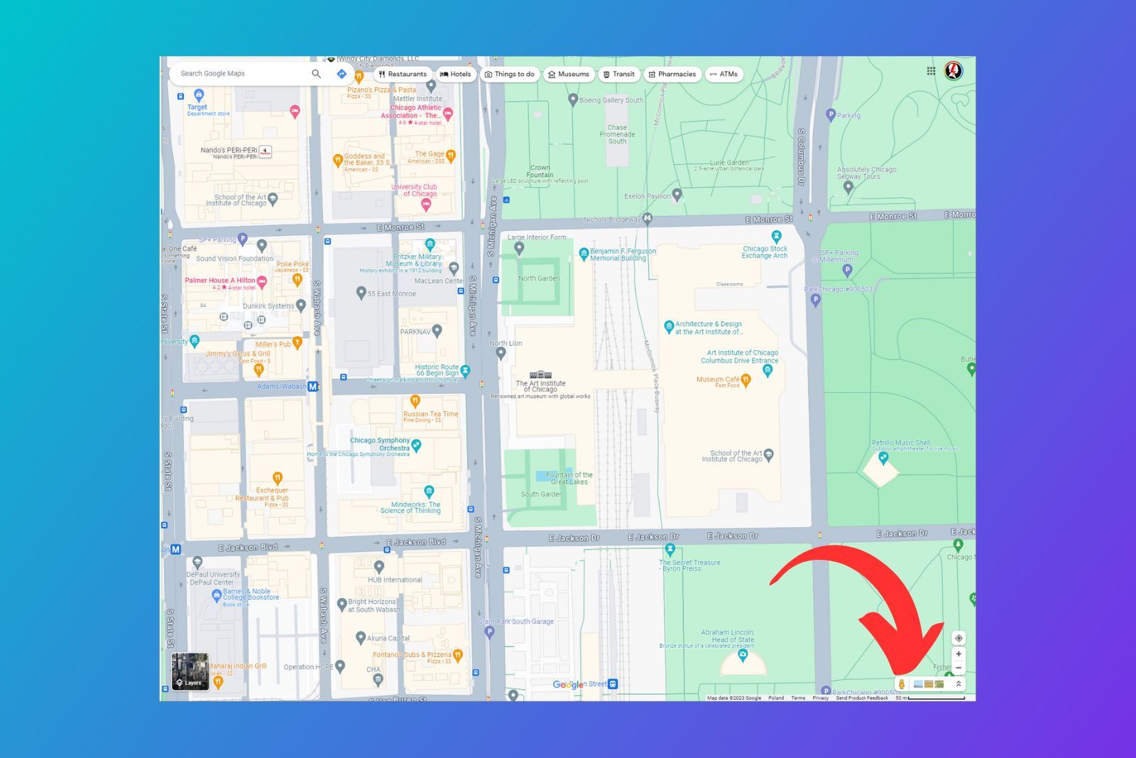Screen dimensions: 1136x758
Task: Zoom in with the plus button
Action: 958,654
